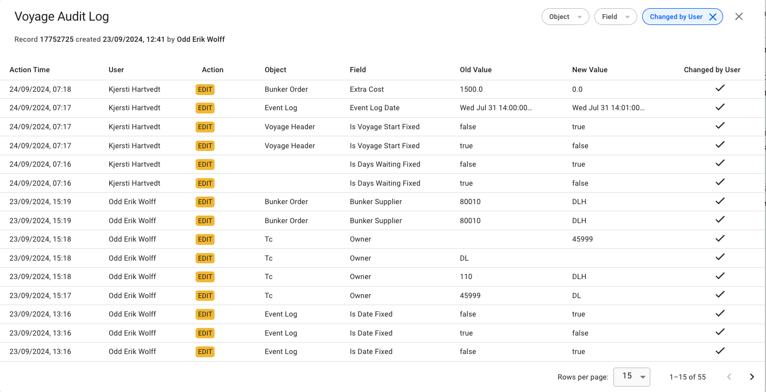Close the Voyage Audit Log dialog
This screenshot has width=766, height=392.
(739, 17)
